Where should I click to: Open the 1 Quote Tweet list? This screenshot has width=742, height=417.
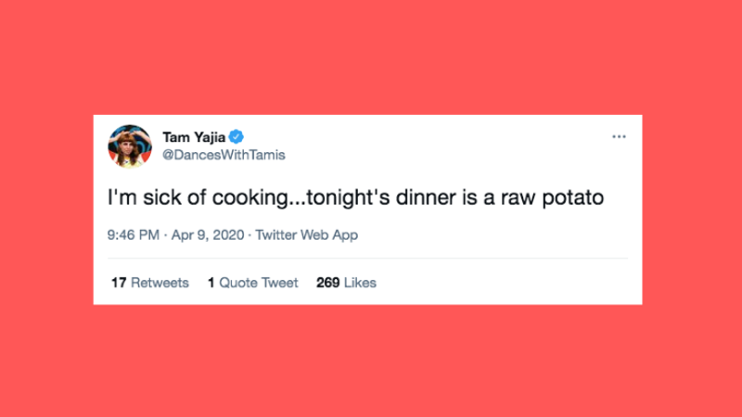tap(252, 283)
